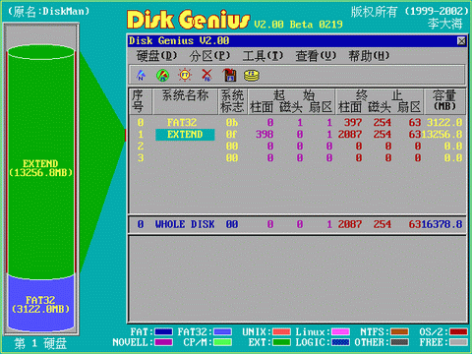Select the partition row with index 2
The width and height of the screenshot is (472, 354).
point(297,147)
